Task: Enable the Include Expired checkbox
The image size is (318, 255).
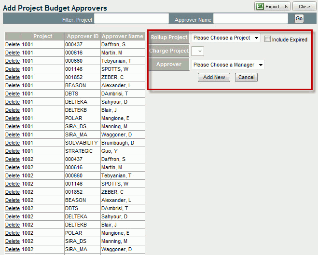Action: pyautogui.click(x=267, y=39)
